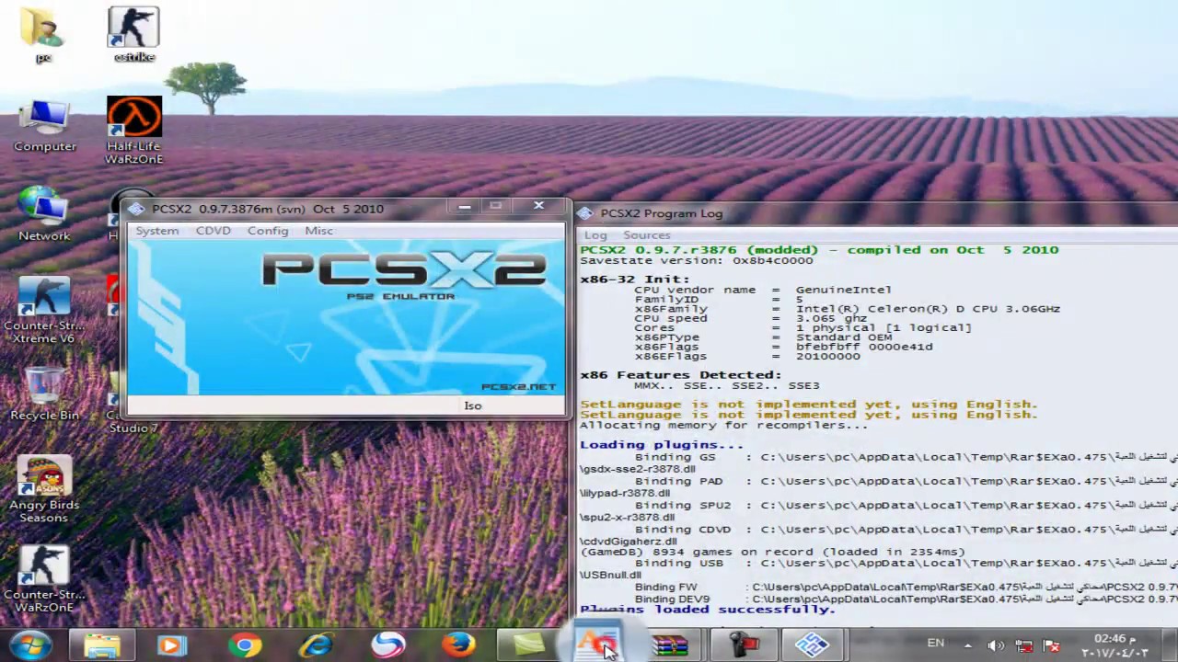The width and height of the screenshot is (1178, 662).
Task: Click the 'x86-32 Init:' log line
Action: click(x=634, y=279)
